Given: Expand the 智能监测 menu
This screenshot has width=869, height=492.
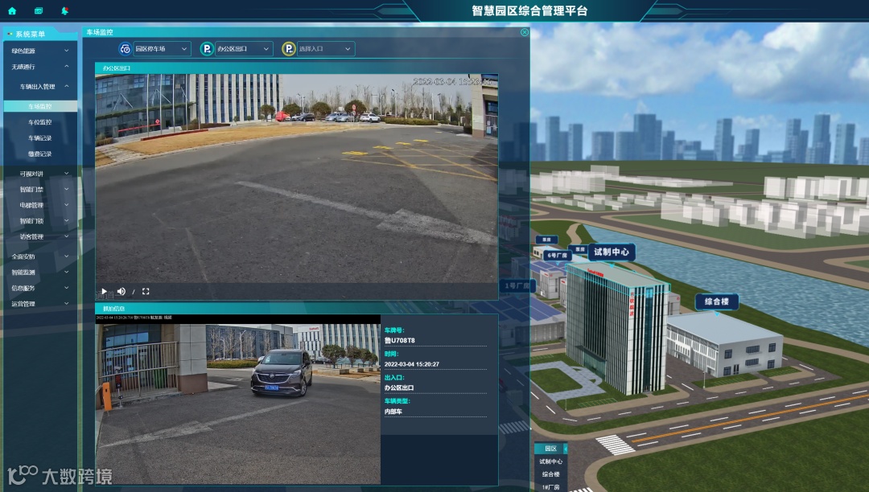Looking at the screenshot, I should pyautogui.click(x=40, y=272).
